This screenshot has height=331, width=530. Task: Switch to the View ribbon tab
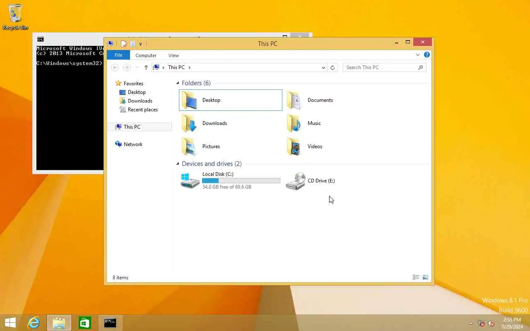(x=173, y=55)
